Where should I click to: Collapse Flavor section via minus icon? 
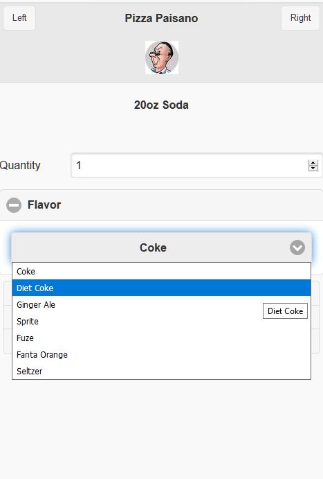14,205
